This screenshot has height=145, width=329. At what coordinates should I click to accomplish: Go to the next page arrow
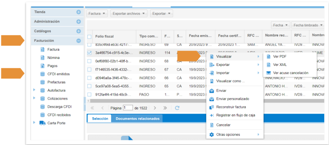pyautogui.click(x=155, y=108)
